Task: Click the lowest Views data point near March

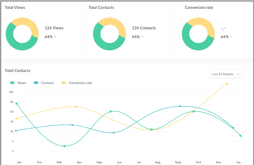Action: coord(65,146)
